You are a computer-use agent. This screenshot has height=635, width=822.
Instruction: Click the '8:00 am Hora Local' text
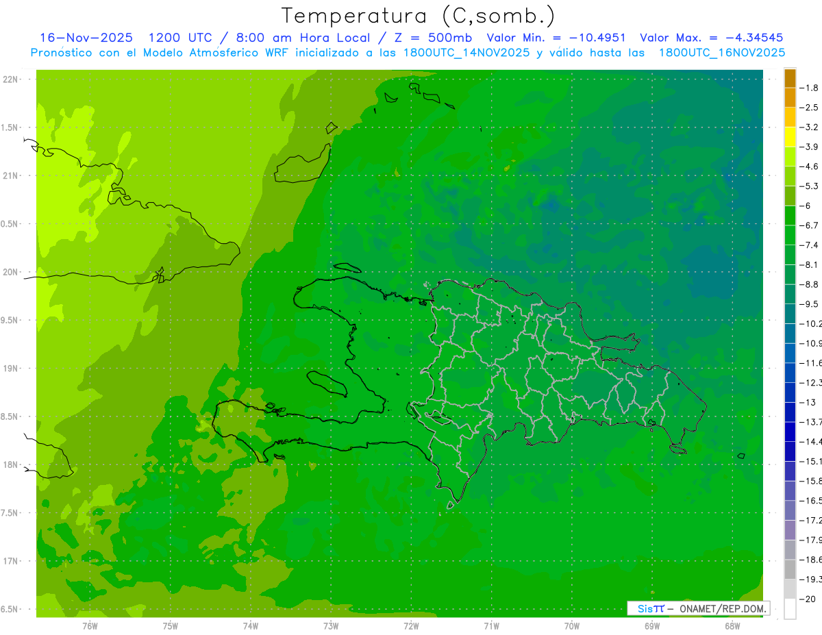point(303,38)
